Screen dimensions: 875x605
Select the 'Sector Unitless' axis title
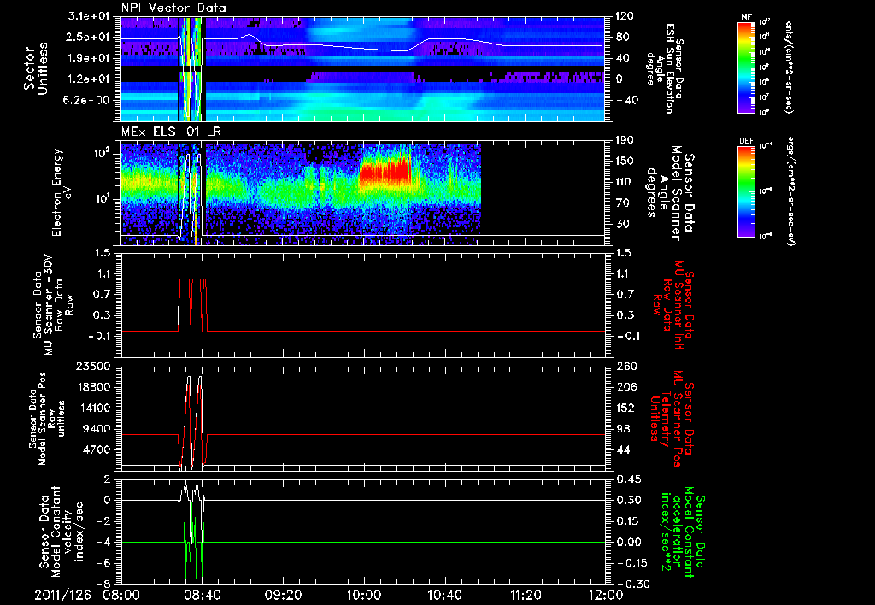click(x=36, y=68)
